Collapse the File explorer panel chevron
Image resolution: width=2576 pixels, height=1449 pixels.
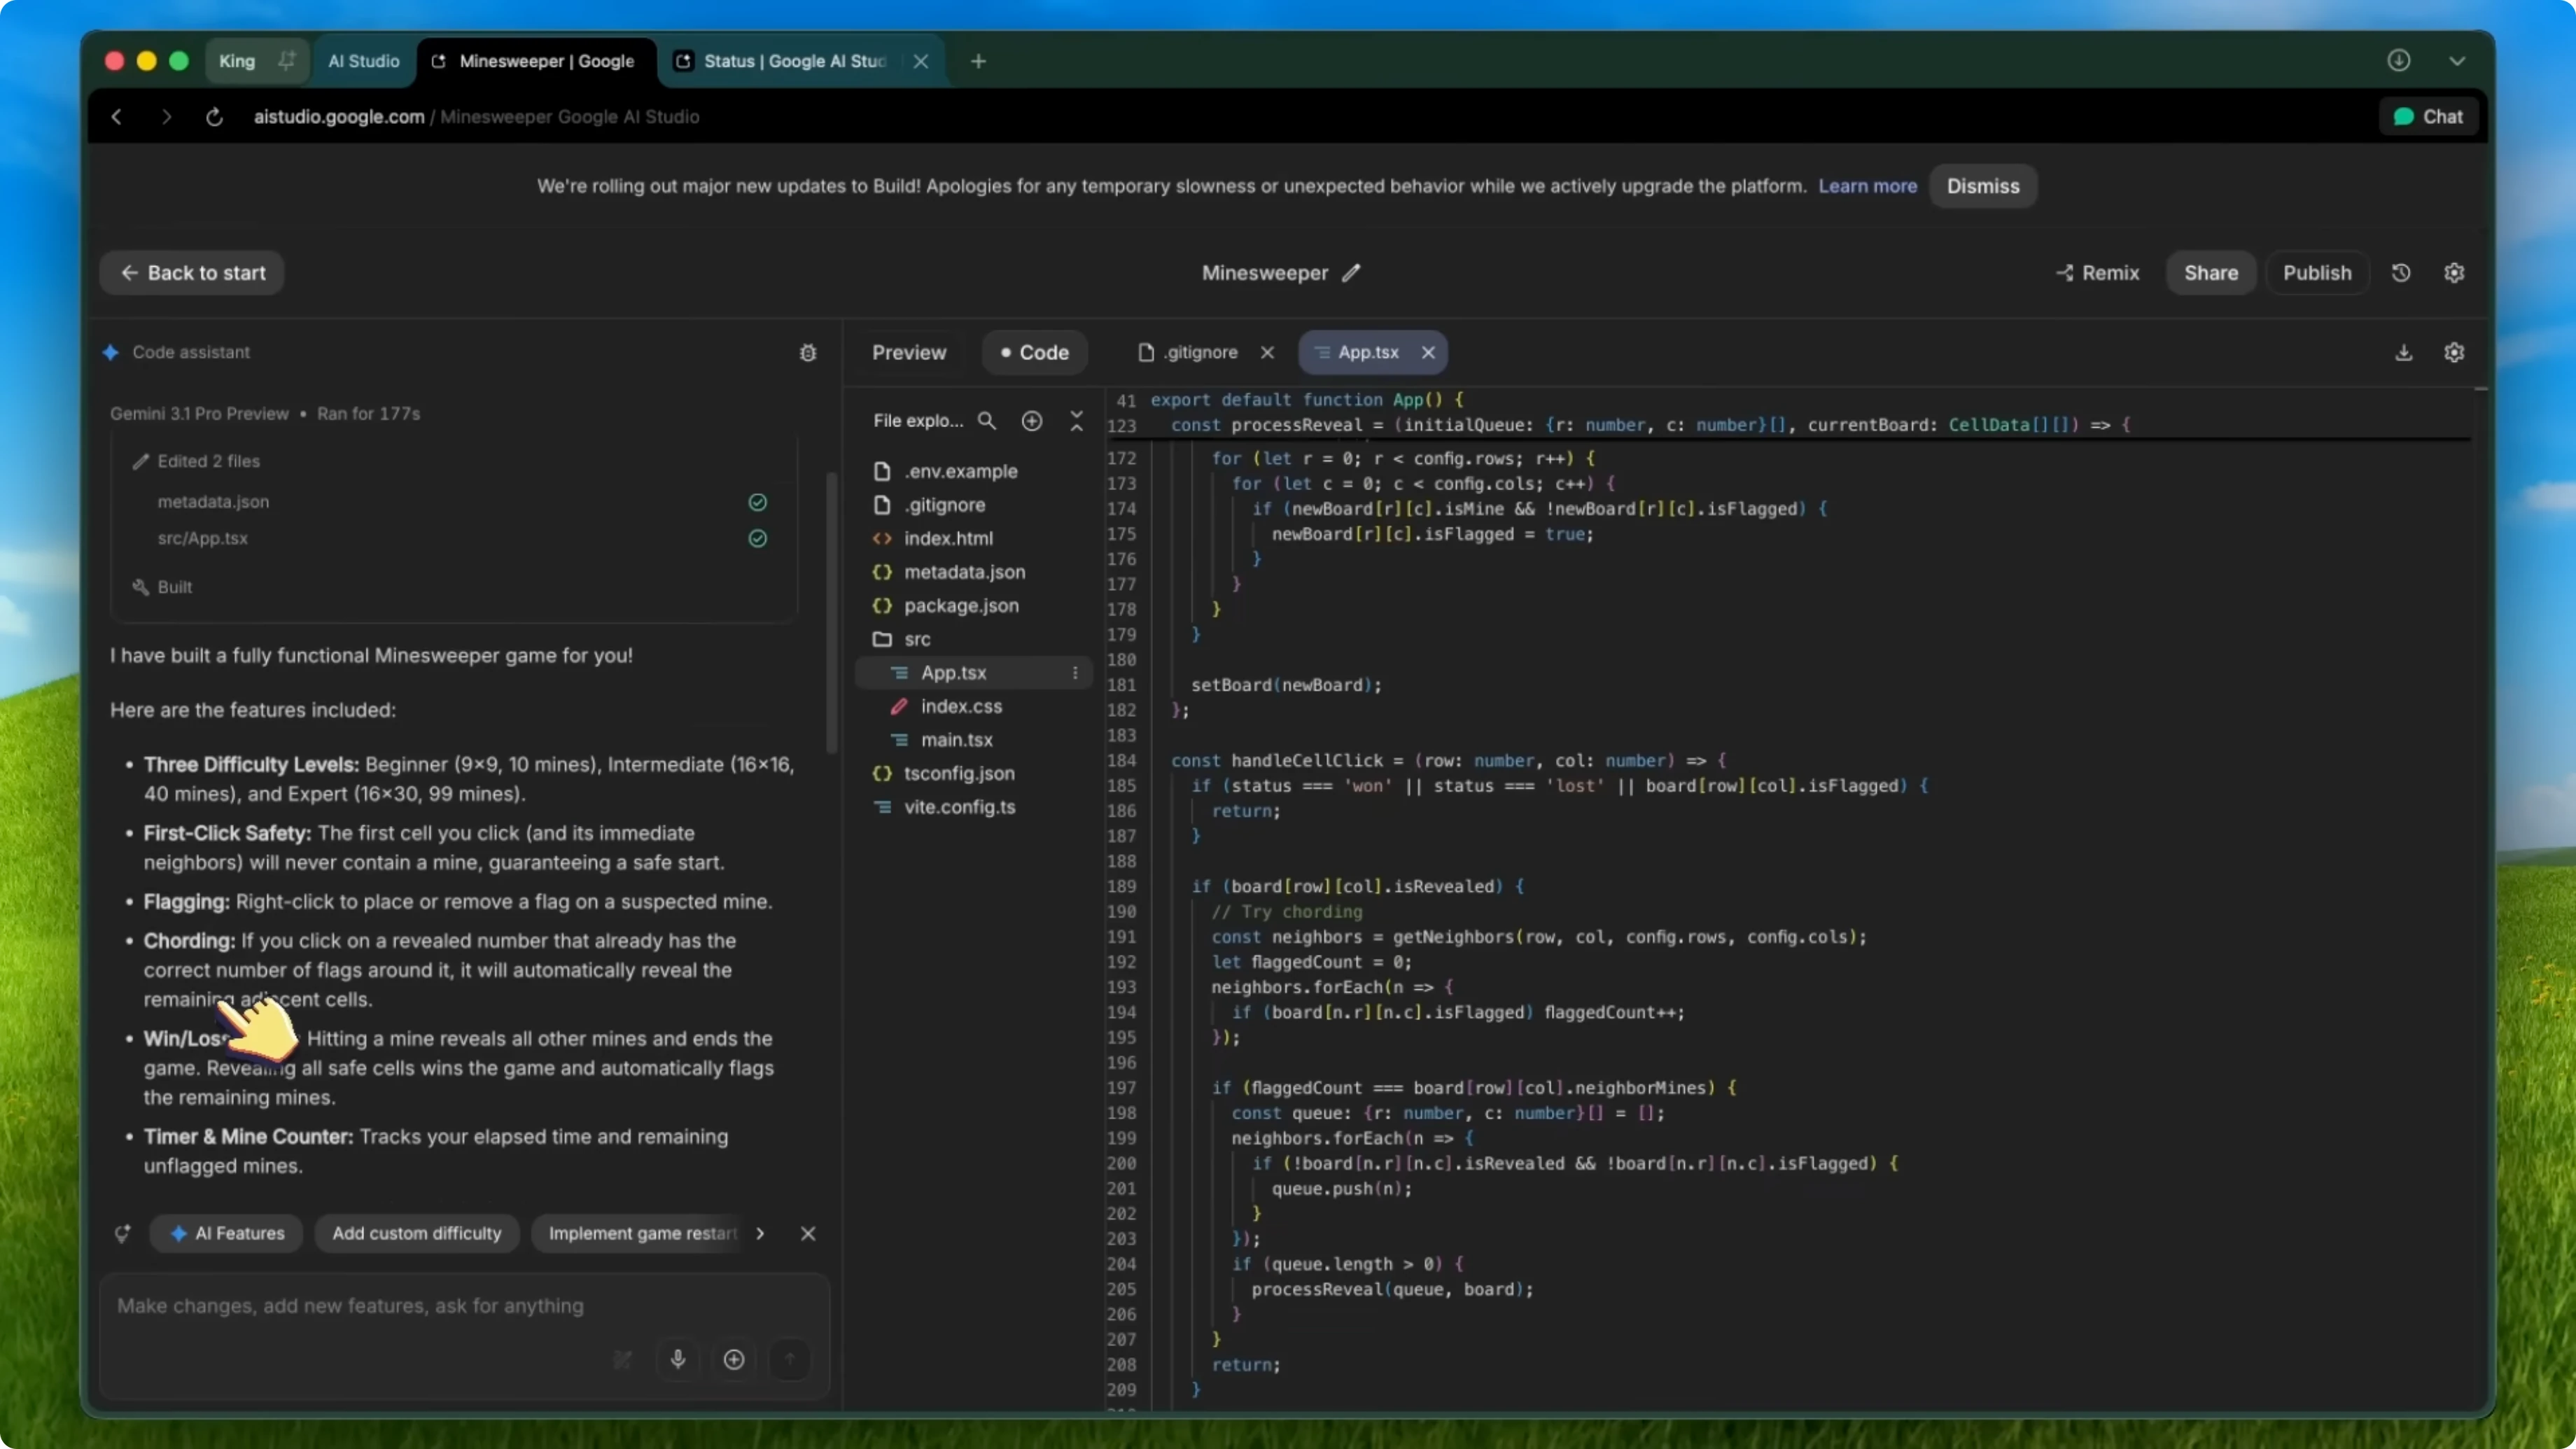click(1077, 421)
